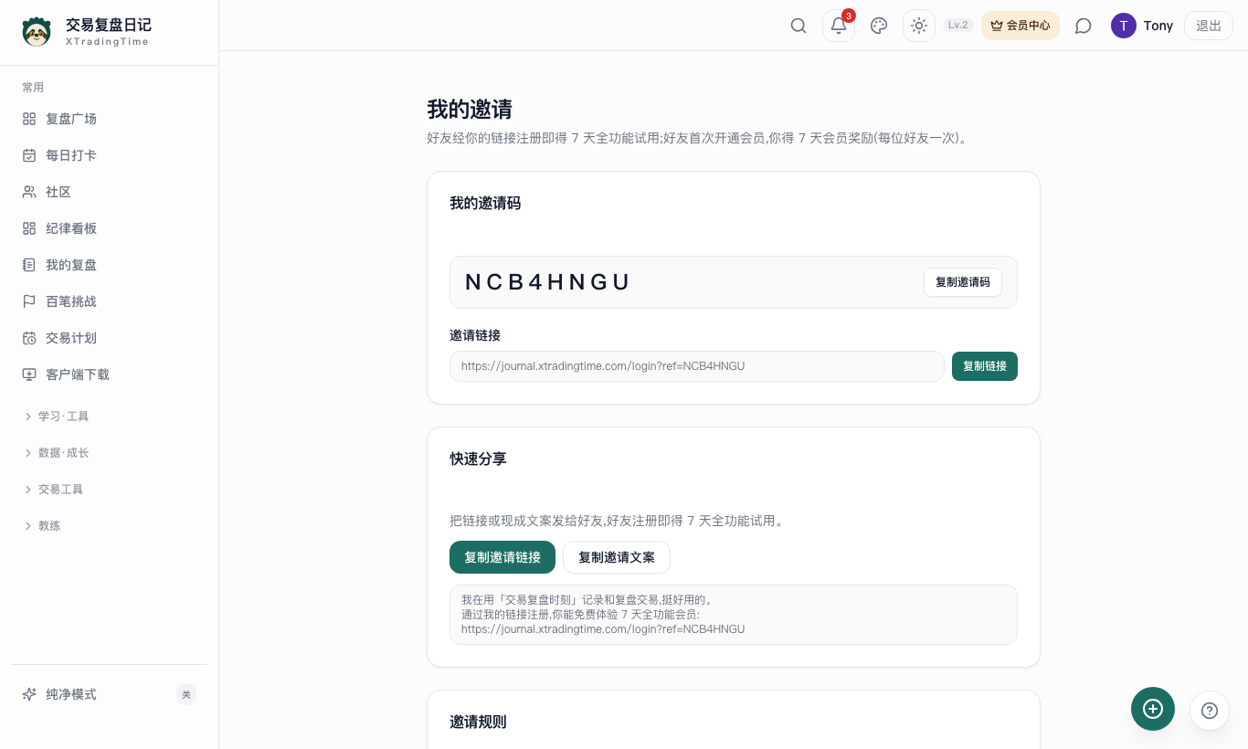Open notifications bell with 3 badge

pos(839,26)
